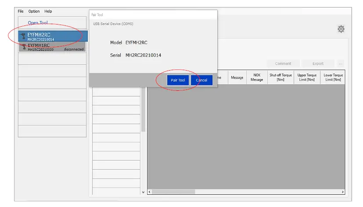The height and width of the screenshot is (207, 363).
Task: Select the EYFMH2RC tool entry
Action: point(53,36)
